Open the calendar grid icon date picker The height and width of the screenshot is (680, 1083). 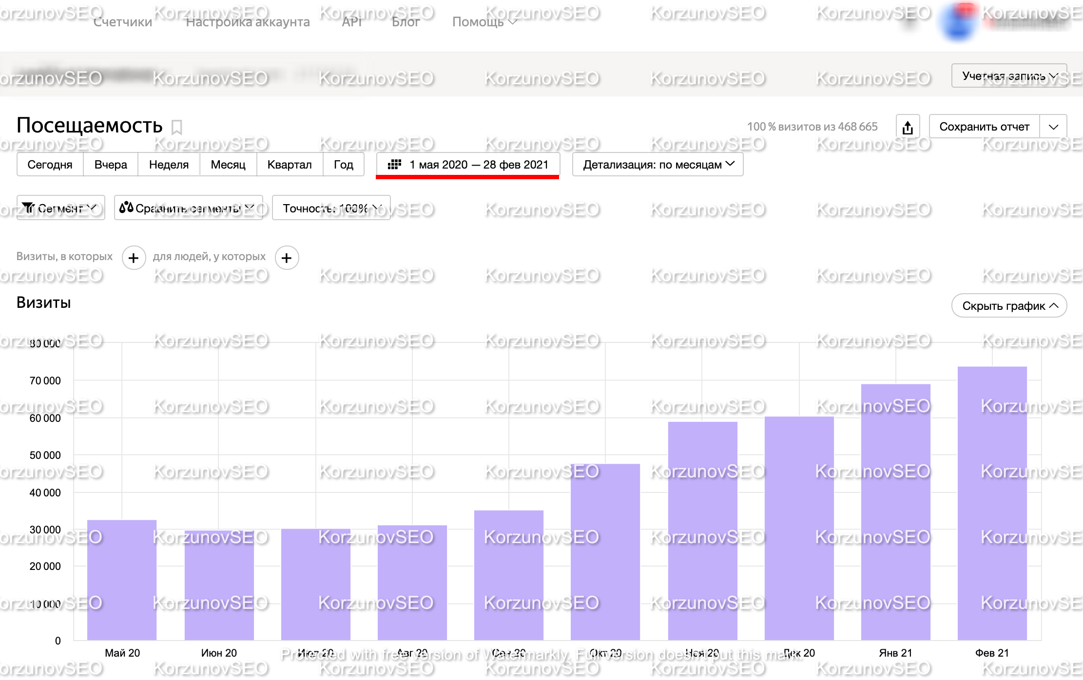[x=394, y=165]
